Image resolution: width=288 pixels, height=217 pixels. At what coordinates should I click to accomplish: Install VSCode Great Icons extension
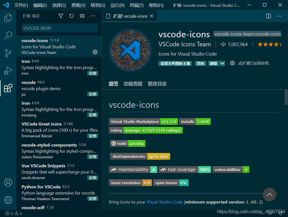[x=93, y=136]
